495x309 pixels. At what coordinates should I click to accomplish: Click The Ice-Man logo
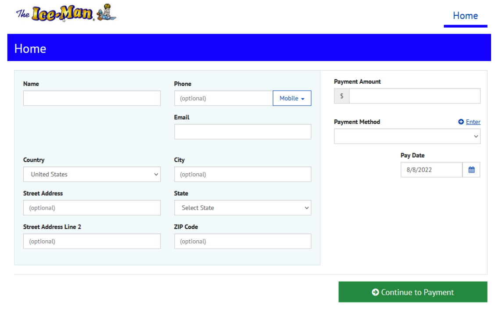[66, 14]
